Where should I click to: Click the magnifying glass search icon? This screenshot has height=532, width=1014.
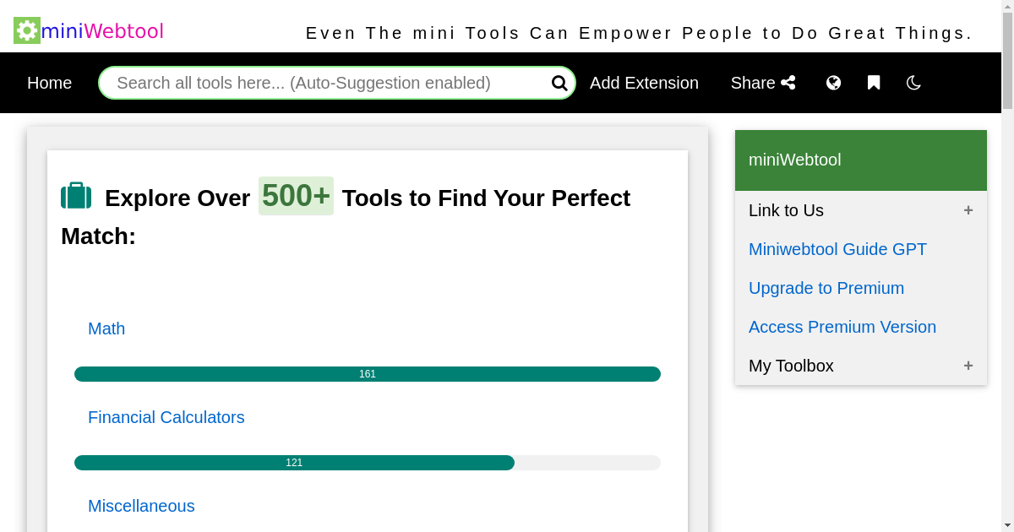pos(559,83)
